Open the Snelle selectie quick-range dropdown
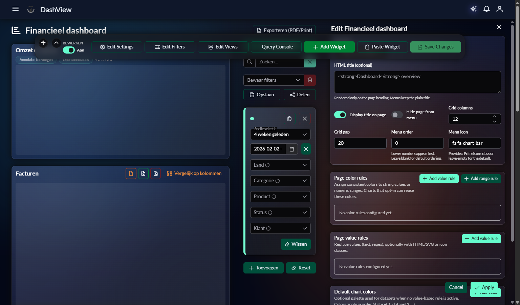This screenshot has height=305, width=520. pos(280,134)
